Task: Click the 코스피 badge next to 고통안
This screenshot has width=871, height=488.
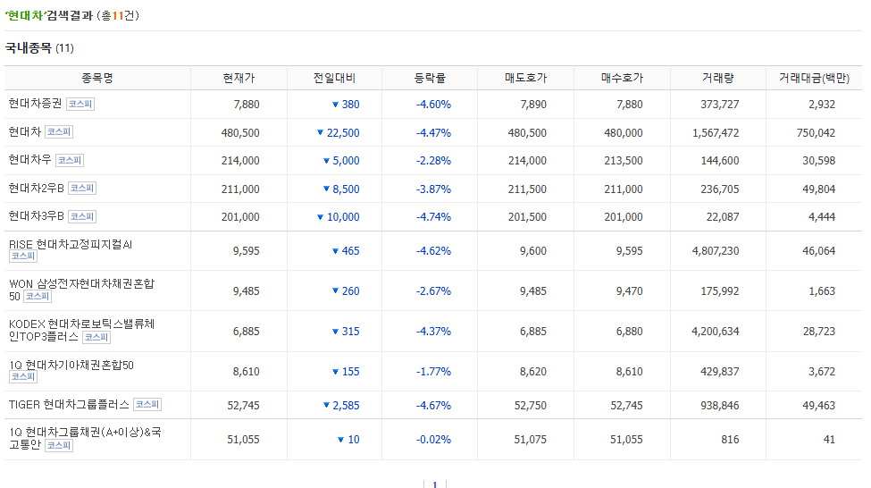Action: [59, 446]
